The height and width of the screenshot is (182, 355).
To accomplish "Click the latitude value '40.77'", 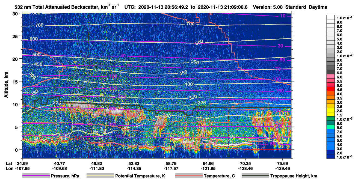I will click(x=60, y=163).
